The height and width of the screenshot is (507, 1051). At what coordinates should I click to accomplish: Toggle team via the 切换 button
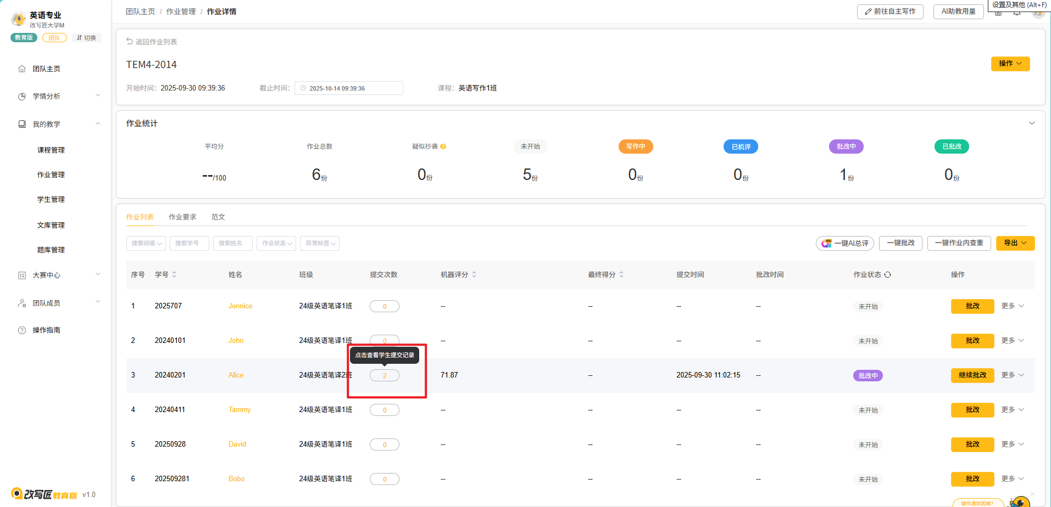(x=87, y=38)
